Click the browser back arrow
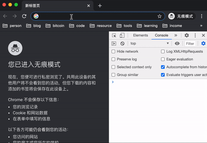Image resolution: width=207 pixels, height=143 pixels. click(5, 16)
